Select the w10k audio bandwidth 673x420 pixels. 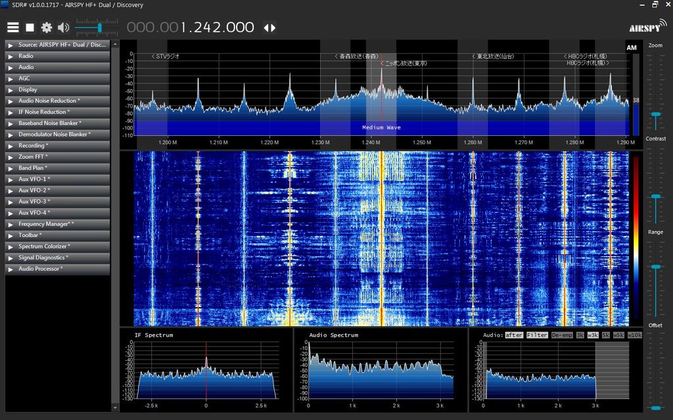pos(634,335)
